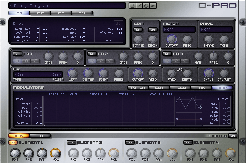The height and width of the screenshot is (163, 246).
Task: Click the EG Depth value 100.0
Action: (x=37, y=108)
